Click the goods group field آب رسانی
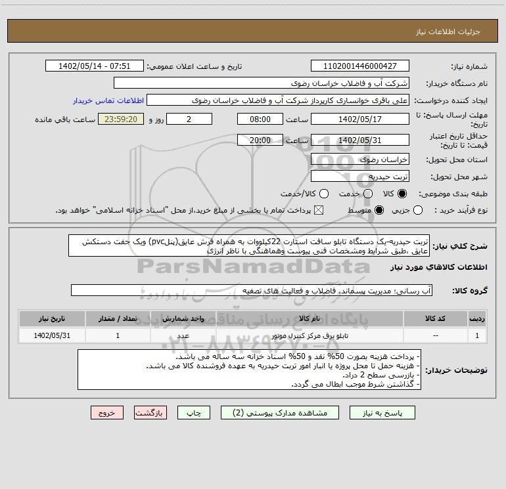 coord(252,290)
